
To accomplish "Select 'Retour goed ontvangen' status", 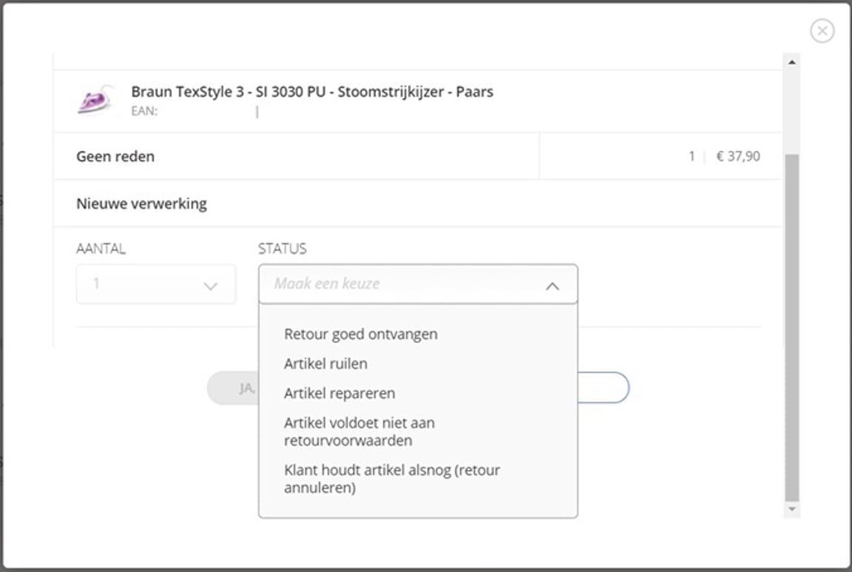I will 360,334.
